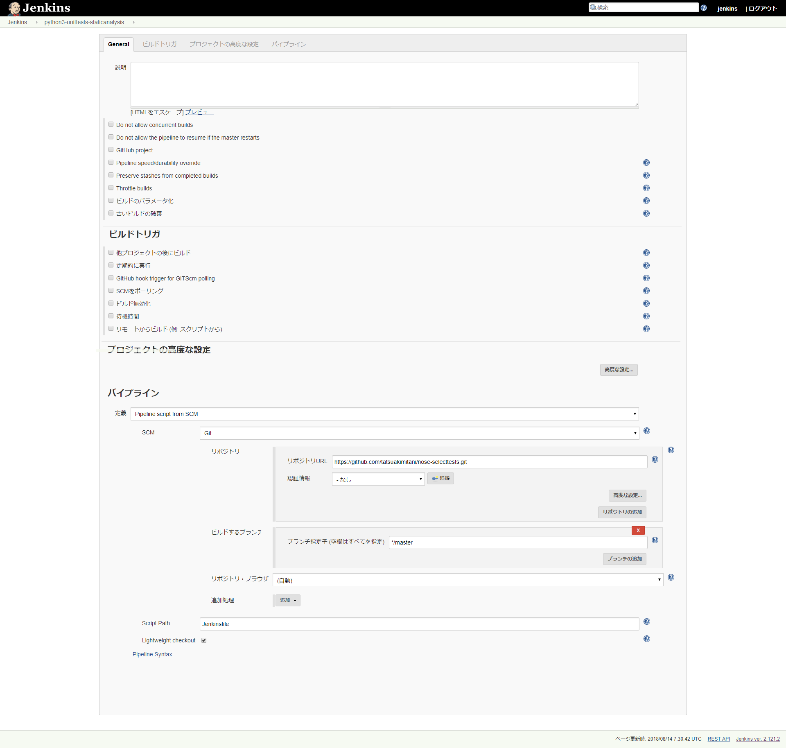This screenshot has height=748, width=786.
Task: Click search help icon in top bar
Action: (703, 8)
